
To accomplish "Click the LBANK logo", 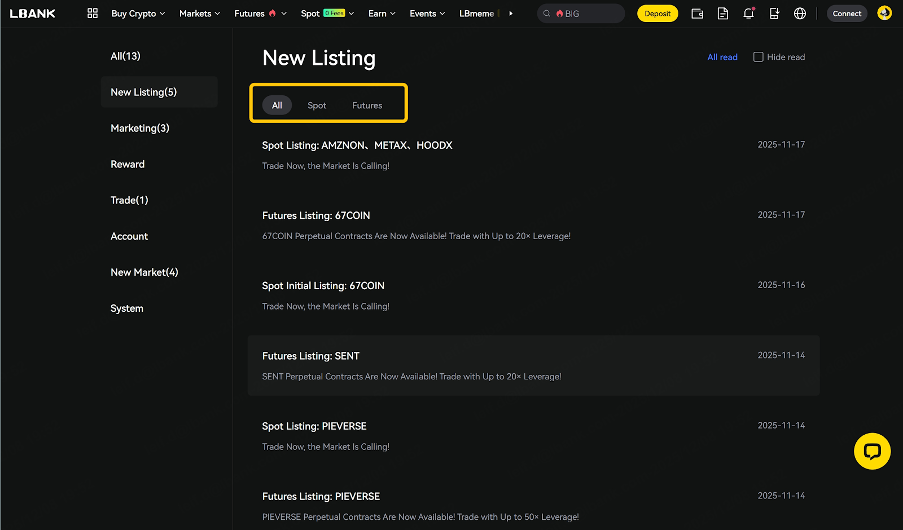I will pos(33,14).
